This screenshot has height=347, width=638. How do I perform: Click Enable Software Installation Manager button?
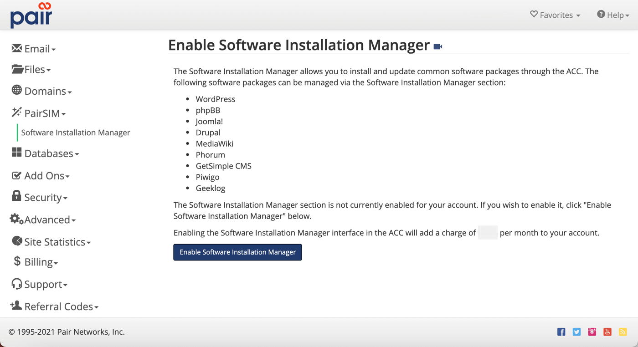point(237,252)
